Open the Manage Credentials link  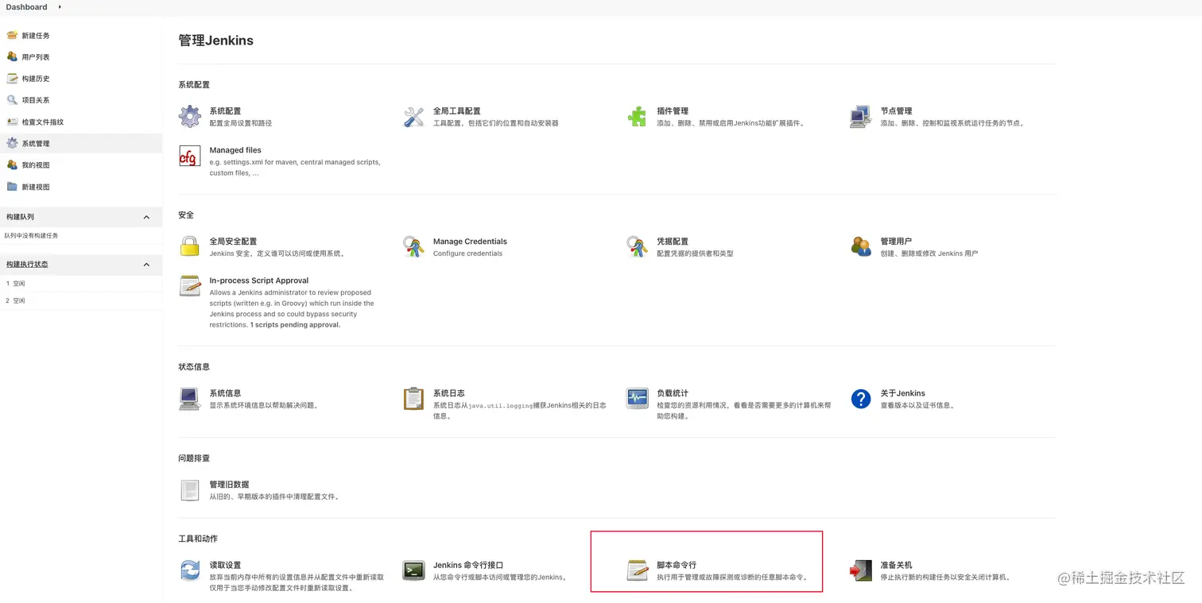tap(470, 242)
